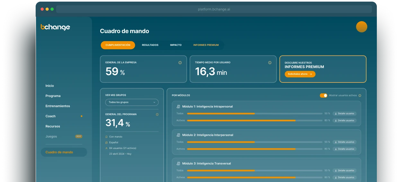The height and width of the screenshot is (182, 399).
Task: Click the bchange logo
Action: [x=55, y=27]
